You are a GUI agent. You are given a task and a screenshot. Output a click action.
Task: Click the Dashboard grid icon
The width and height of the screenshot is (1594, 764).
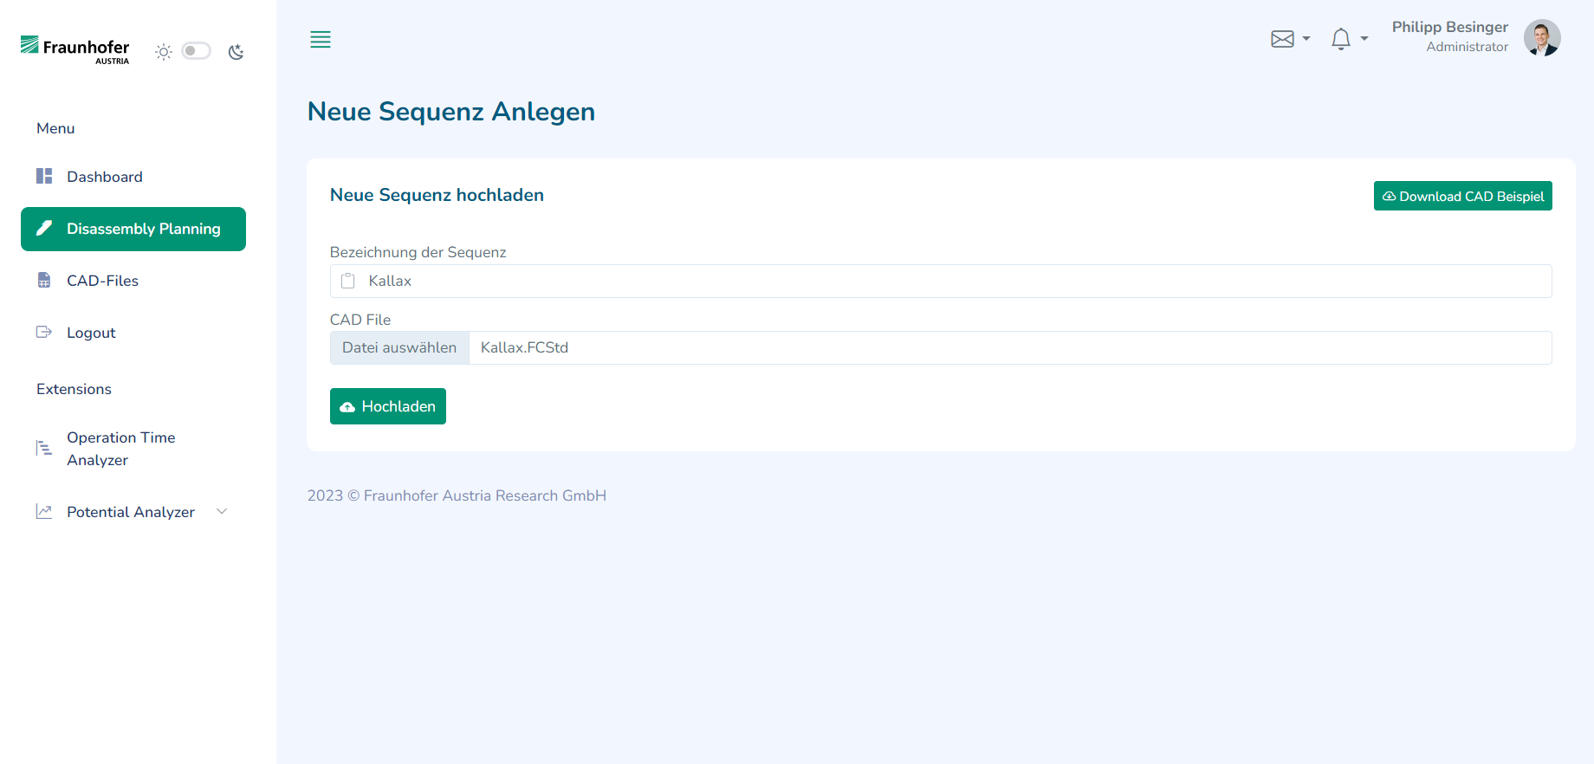point(44,176)
